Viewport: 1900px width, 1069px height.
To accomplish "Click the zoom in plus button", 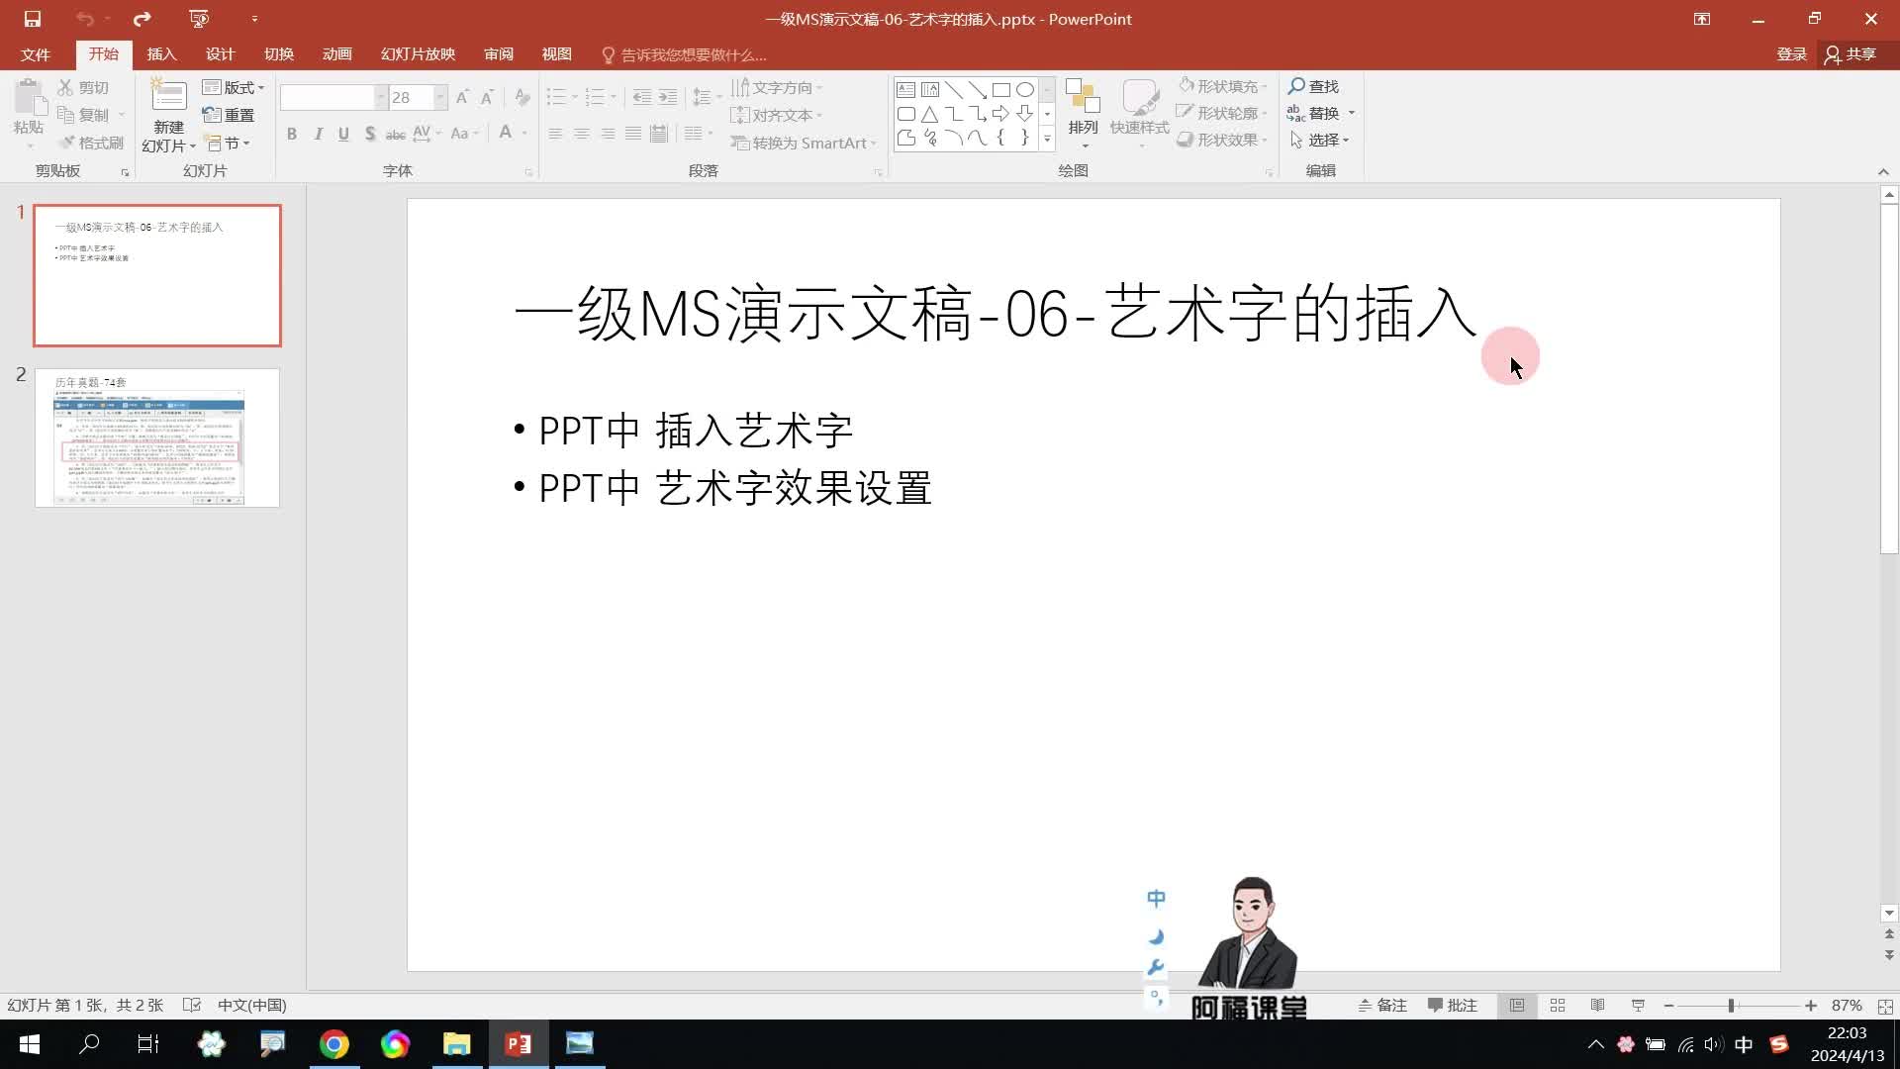I will [1811, 1006].
